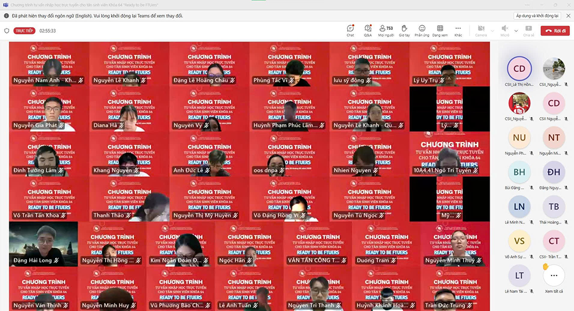This screenshot has height=311, width=574.
Task: Open the Chat panel
Action: pyautogui.click(x=350, y=30)
